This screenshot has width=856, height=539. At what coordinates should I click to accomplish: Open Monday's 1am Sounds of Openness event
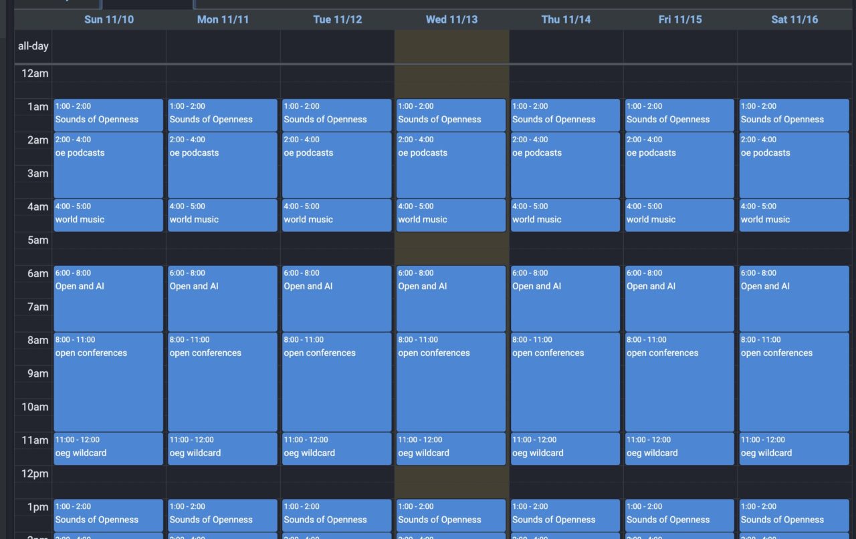223,115
